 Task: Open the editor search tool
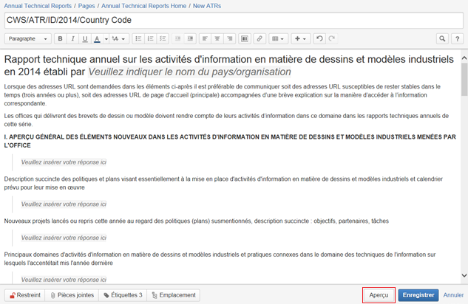tap(441, 38)
